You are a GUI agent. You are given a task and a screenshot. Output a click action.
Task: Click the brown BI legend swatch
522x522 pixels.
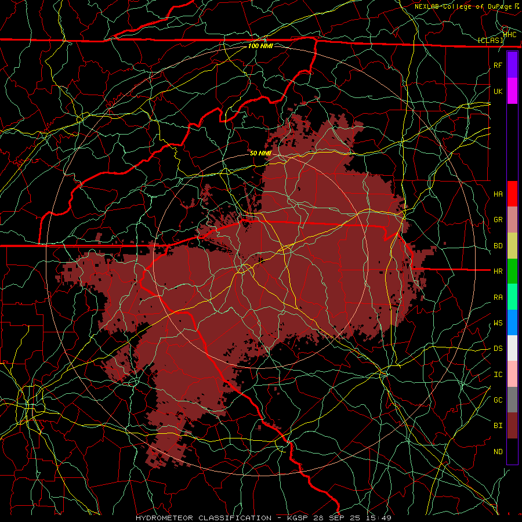[x=512, y=426]
